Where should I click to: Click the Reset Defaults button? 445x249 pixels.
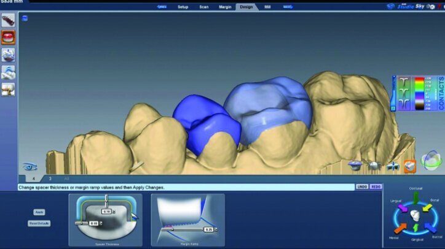click(x=39, y=223)
